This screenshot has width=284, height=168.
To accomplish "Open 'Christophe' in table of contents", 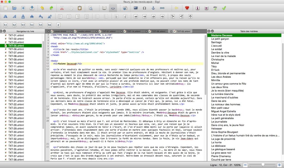I will [217, 59].
